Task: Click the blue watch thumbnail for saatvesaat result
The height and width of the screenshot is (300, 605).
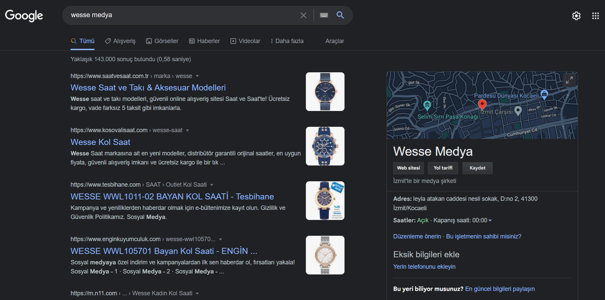Action: click(325, 91)
